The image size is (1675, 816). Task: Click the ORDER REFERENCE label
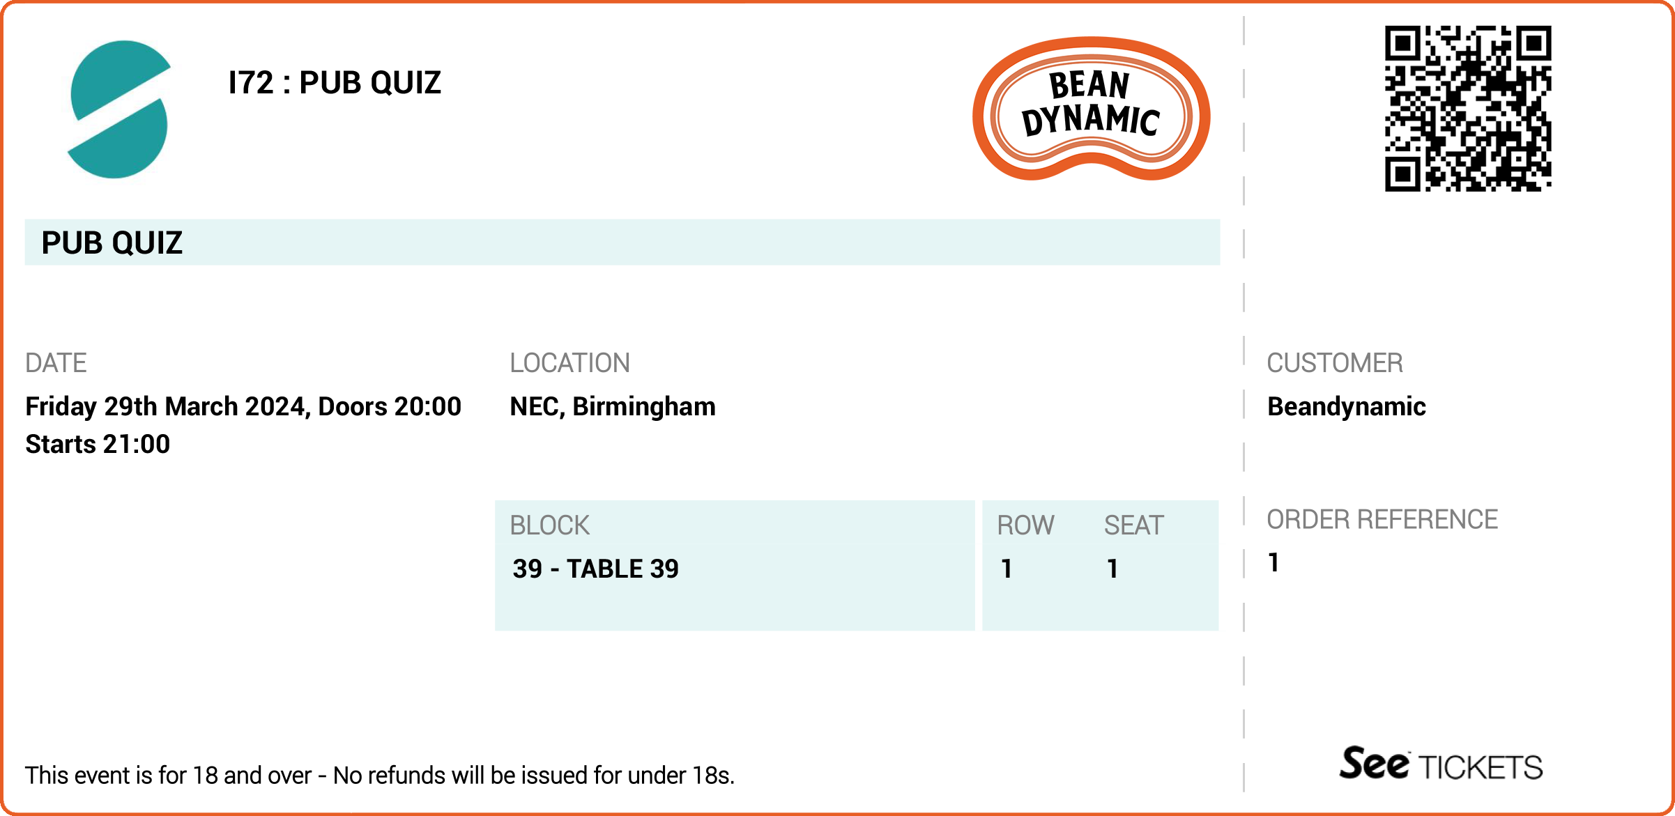coord(1382,520)
